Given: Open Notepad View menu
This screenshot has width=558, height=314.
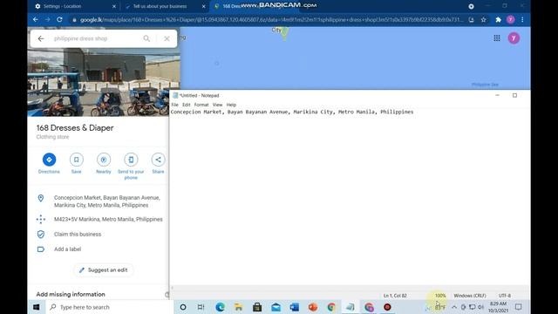Looking at the screenshot, I should [217, 105].
